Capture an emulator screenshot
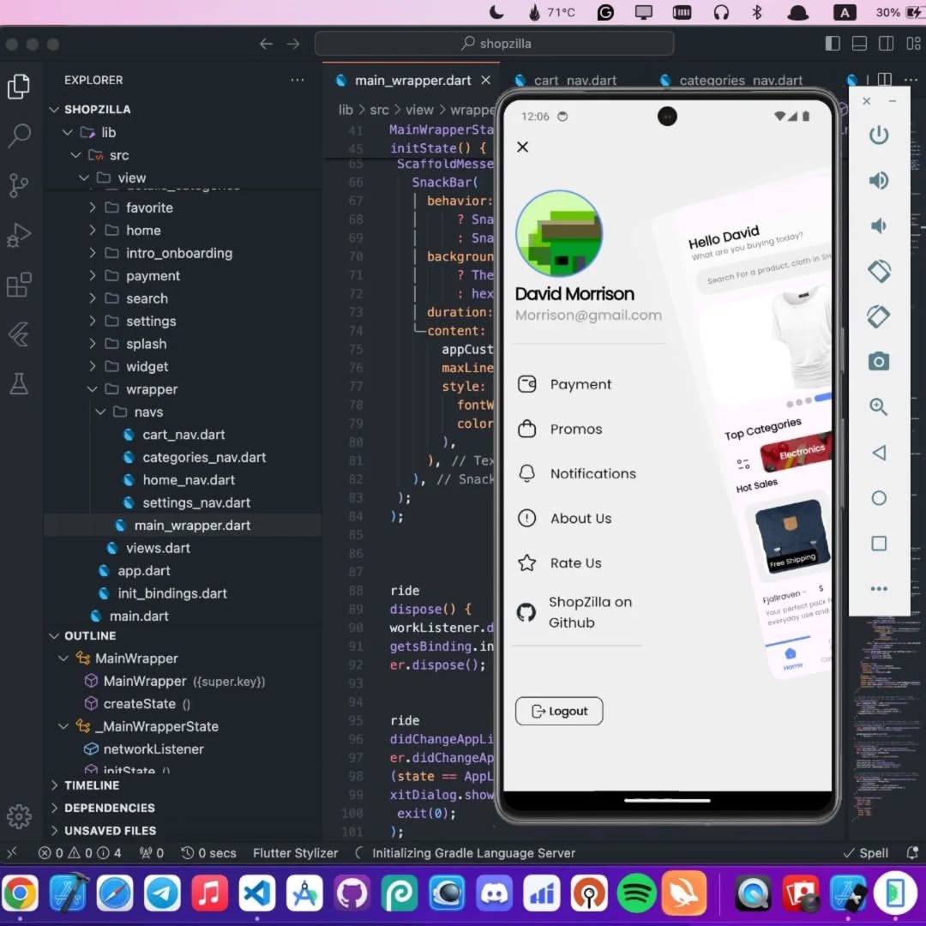The width and height of the screenshot is (926, 926). [877, 361]
